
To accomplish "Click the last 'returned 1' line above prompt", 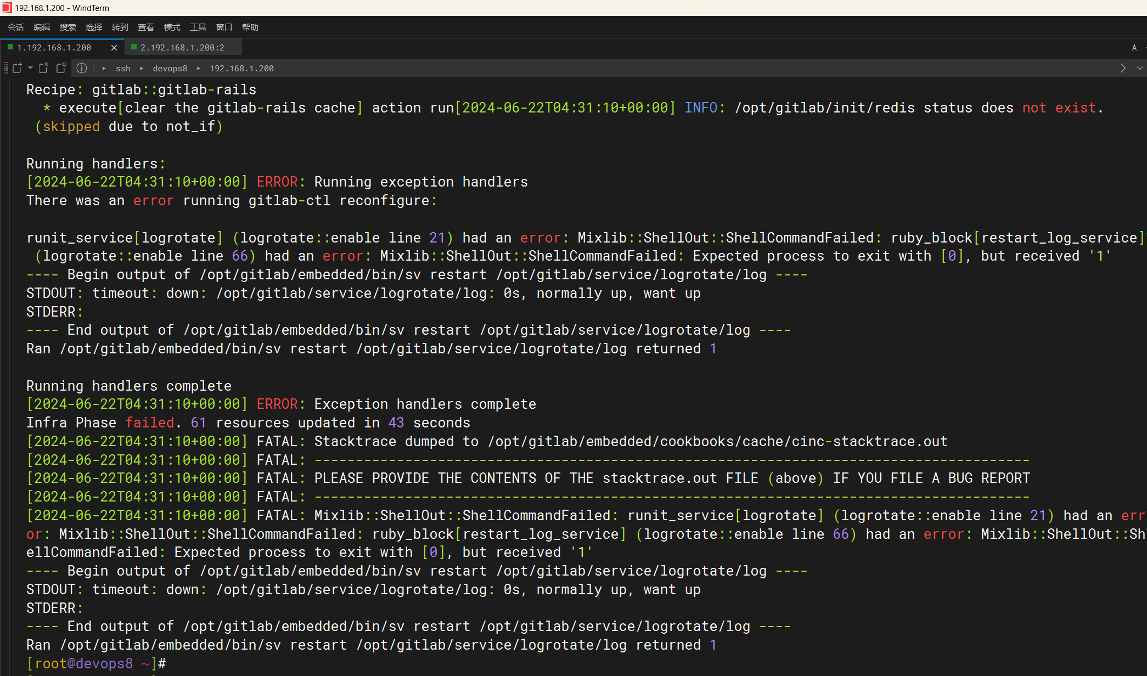I will point(372,645).
